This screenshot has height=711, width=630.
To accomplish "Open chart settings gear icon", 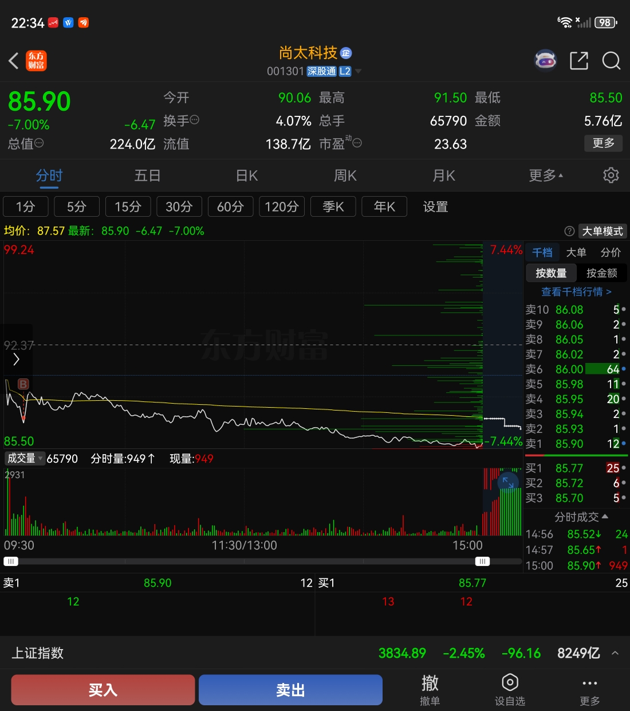I will click(611, 175).
